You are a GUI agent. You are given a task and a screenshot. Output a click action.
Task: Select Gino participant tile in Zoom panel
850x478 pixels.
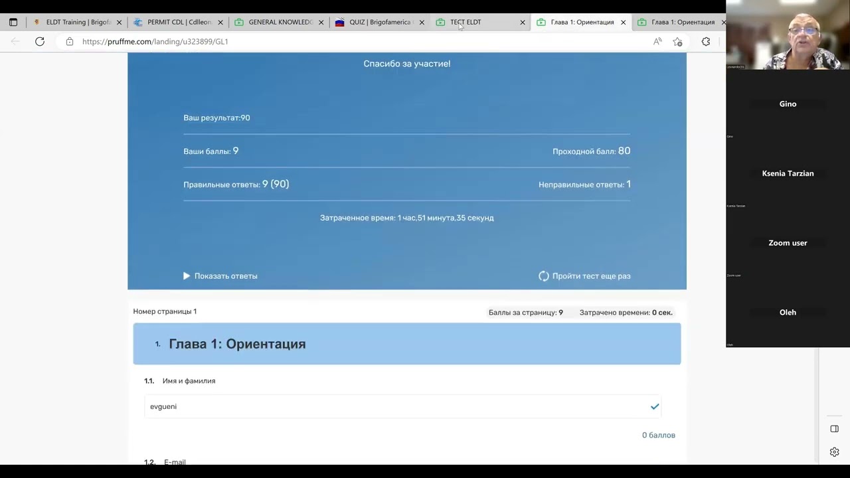click(x=788, y=104)
